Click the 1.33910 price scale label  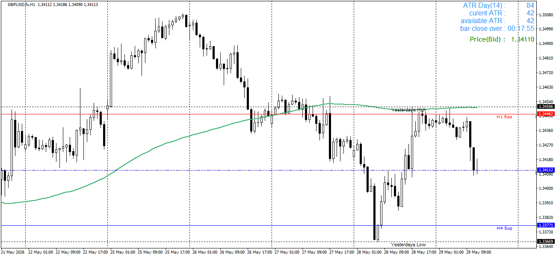[546, 203]
